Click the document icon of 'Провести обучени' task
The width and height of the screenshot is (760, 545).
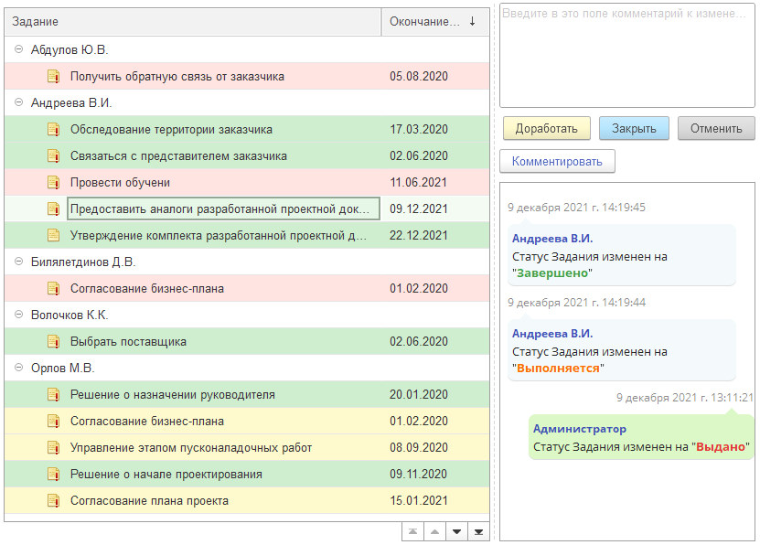click(54, 183)
